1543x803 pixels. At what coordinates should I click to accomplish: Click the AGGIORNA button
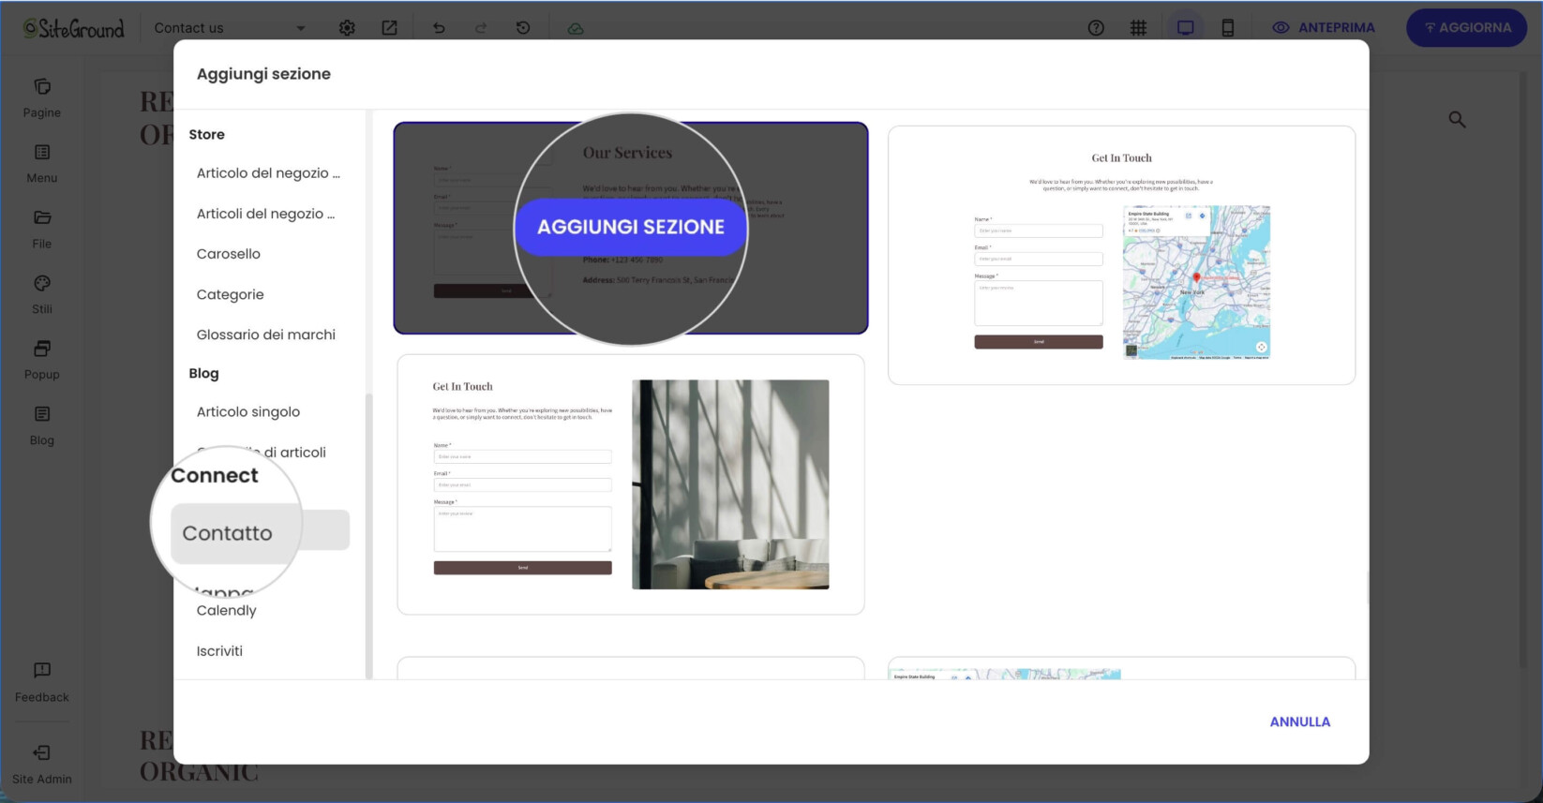click(x=1467, y=28)
